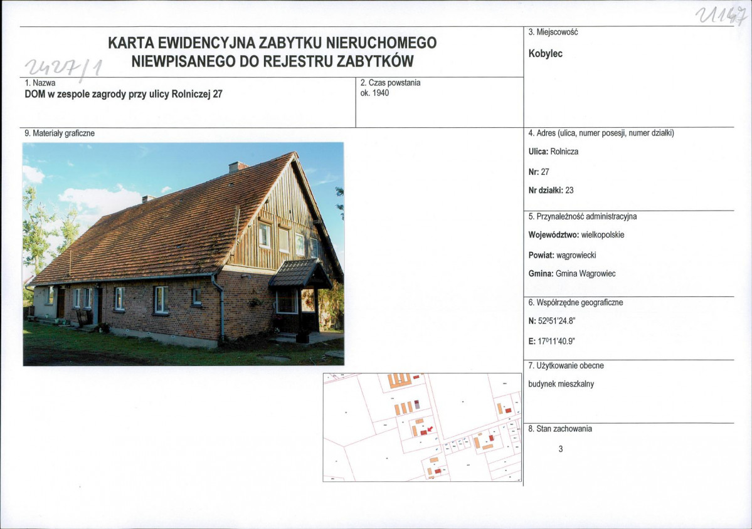Click the '4. Adres' field label
752x529 pixels.
tap(601, 134)
